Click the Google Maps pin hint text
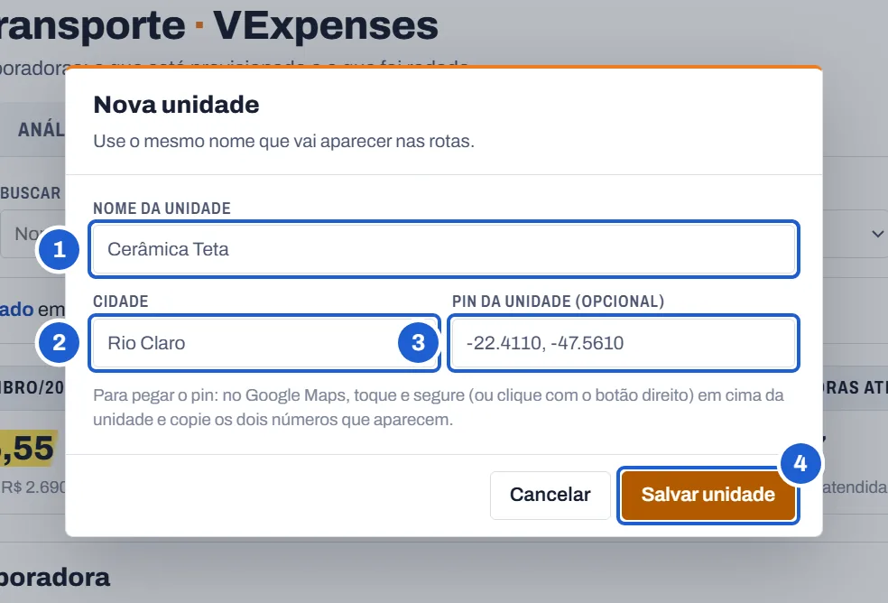The width and height of the screenshot is (888, 603). [439, 407]
